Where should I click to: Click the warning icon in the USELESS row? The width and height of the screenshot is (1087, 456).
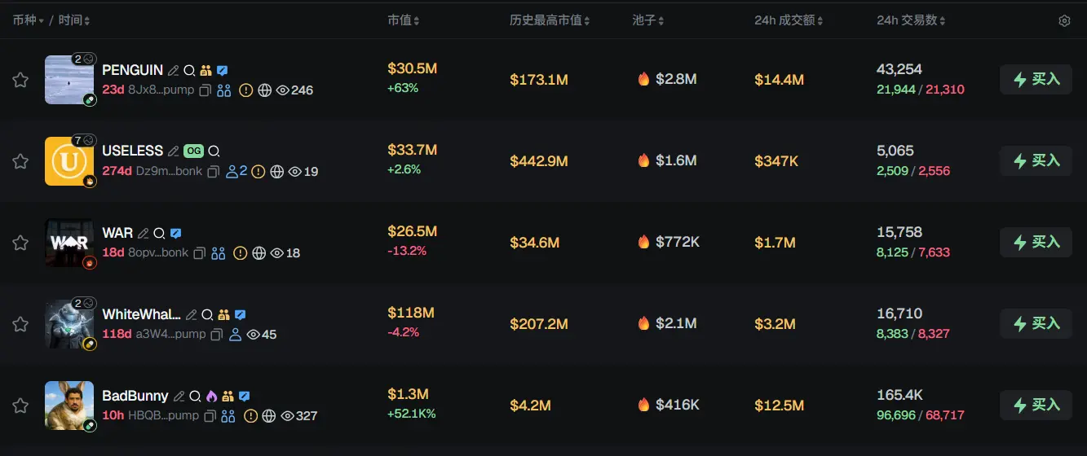pos(258,172)
